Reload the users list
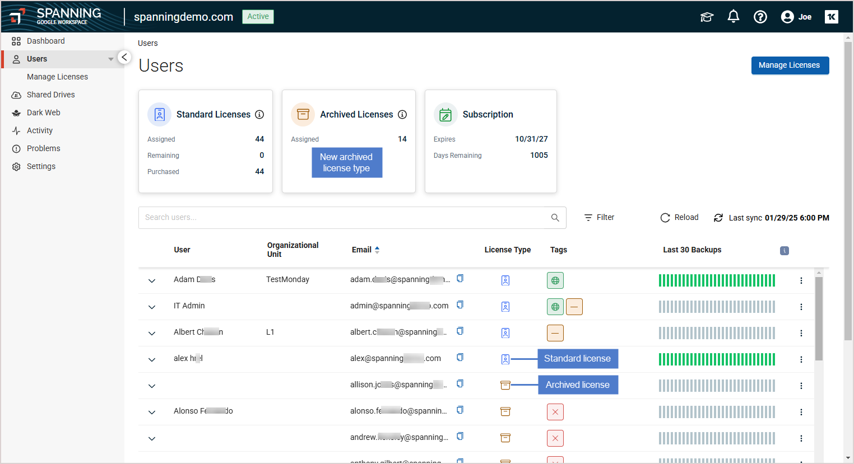854x464 pixels. point(679,217)
